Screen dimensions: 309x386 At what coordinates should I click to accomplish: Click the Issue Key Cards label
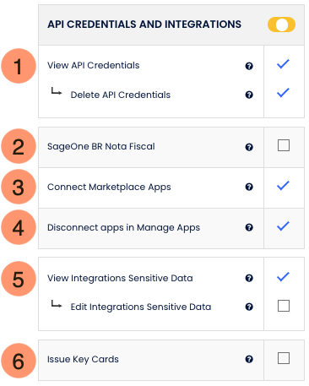(x=83, y=360)
